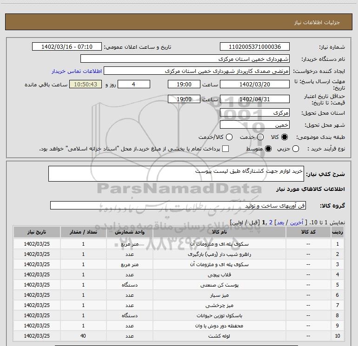Select row item محفظه دور دوش یا وان
This screenshot has width=358, height=346.
219,326
